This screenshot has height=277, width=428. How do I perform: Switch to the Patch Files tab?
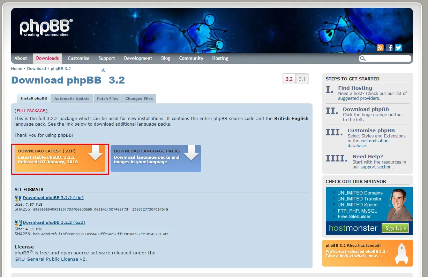107,98
